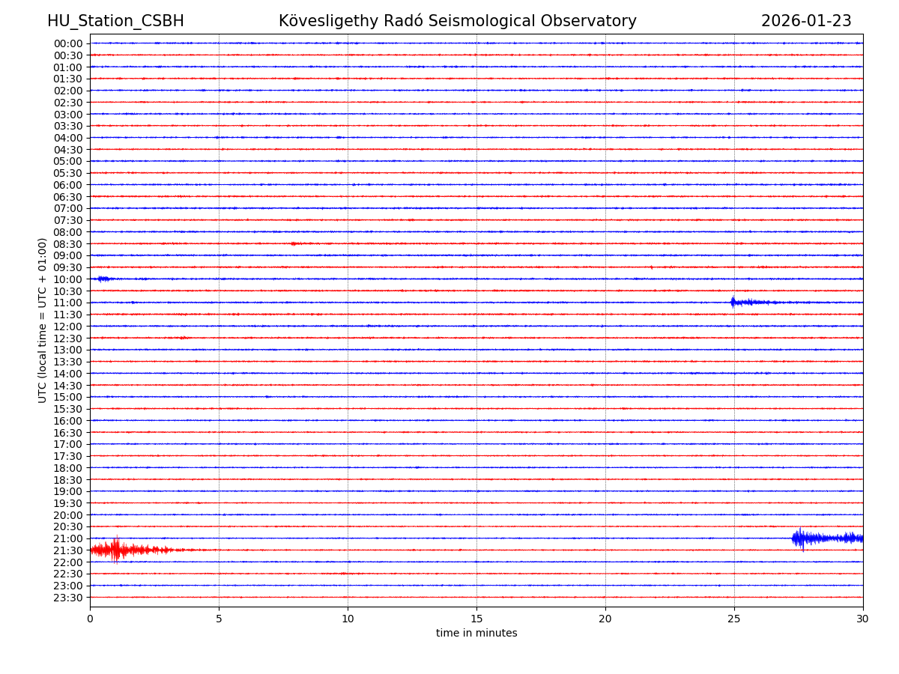Image resolution: width=899 pixels, height=674 pixels.
Task: Click the small blue burst at start of 10:00 trace
Action: [103, 279]
